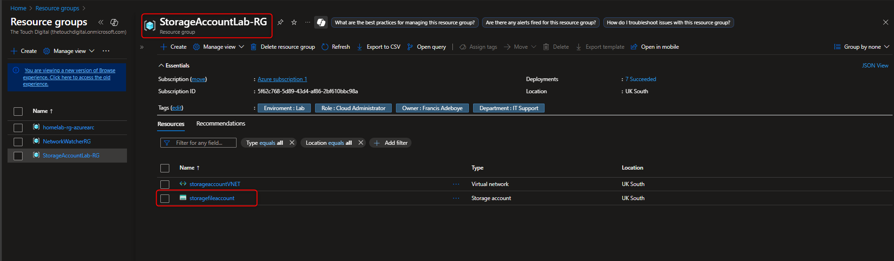This screenshot has height=261, width=894.
Task: Remove the Type equals all filter
Action: point(292,143)
